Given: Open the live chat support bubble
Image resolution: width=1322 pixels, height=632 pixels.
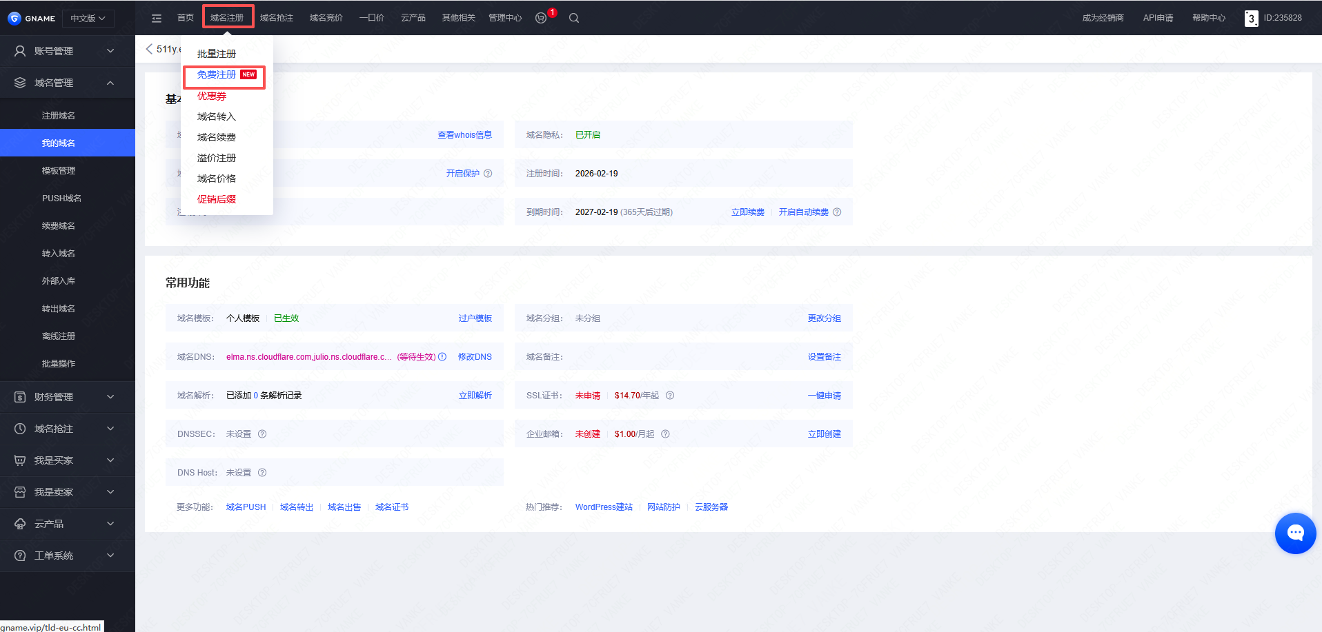Looking at the screenshot, I should coord(1295,533).
